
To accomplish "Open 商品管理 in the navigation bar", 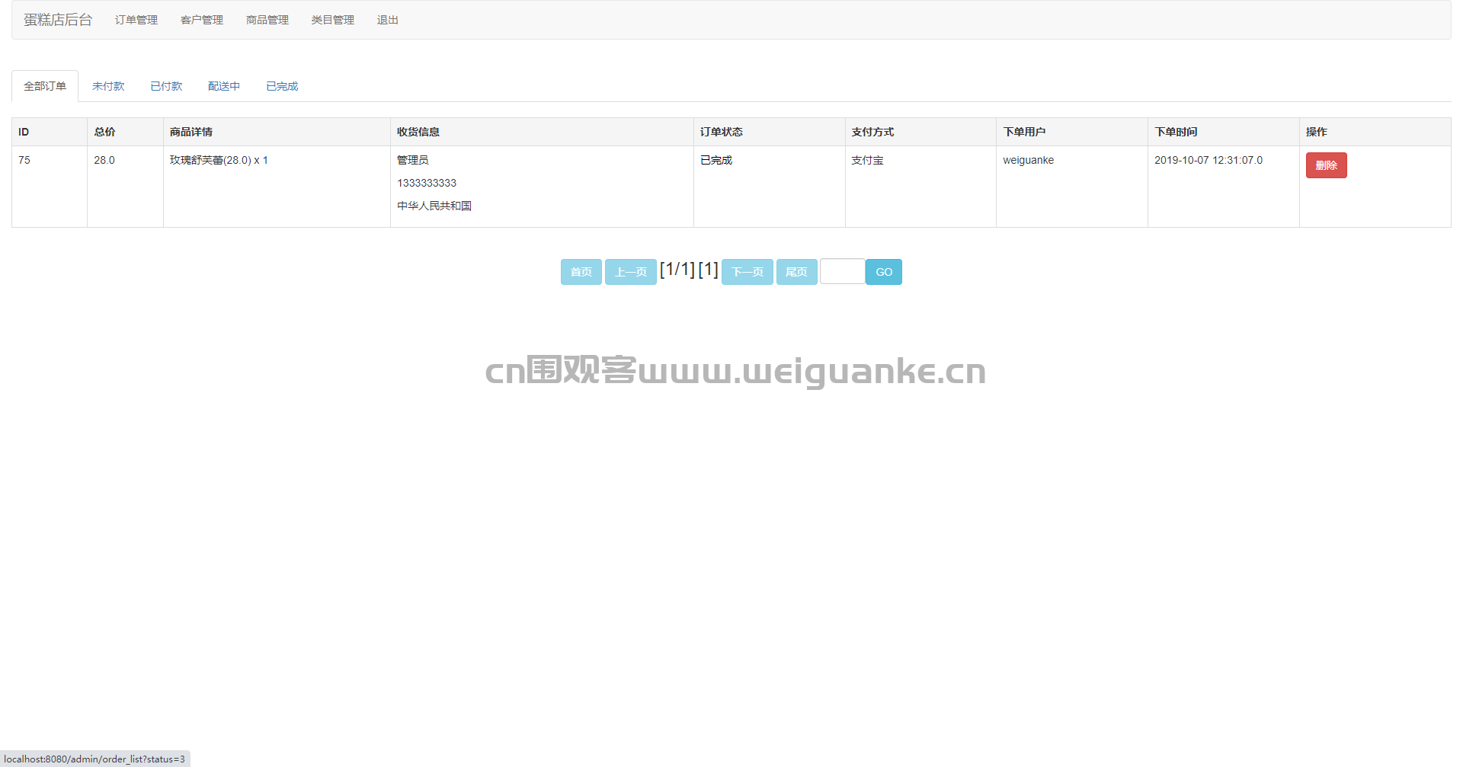I will 267,20.
